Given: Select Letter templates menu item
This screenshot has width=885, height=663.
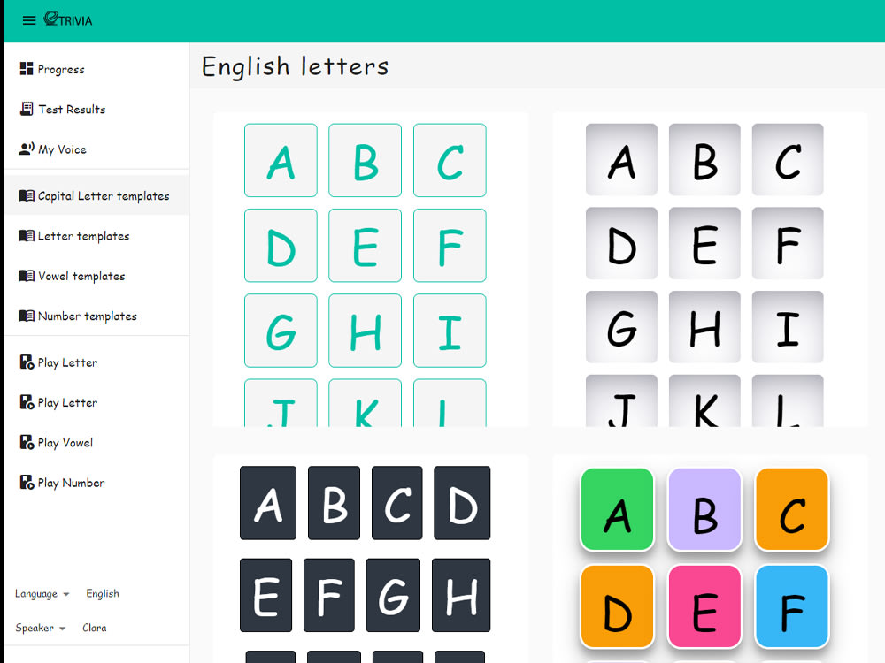Looking at the screenshot, I should click(x=96, y=236).
